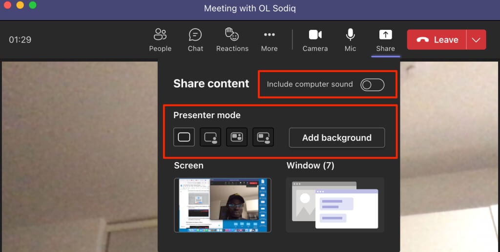The width and height of the screenshot is (500, 252).
Task: Click the fullscreen green window button
Action: (33, 5)
